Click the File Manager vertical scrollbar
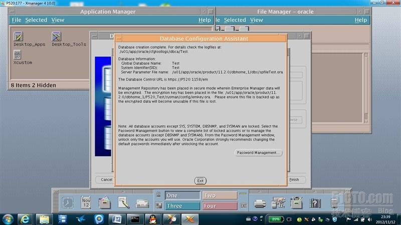Viewport: 401px width, 225px height. (x=366, y=88)
